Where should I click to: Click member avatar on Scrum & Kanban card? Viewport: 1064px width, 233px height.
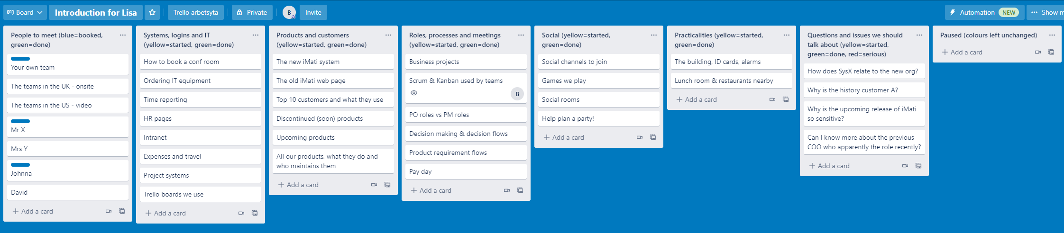(x=517, y=94)
